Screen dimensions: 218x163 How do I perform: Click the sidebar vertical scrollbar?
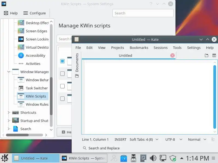pos(51,96)
